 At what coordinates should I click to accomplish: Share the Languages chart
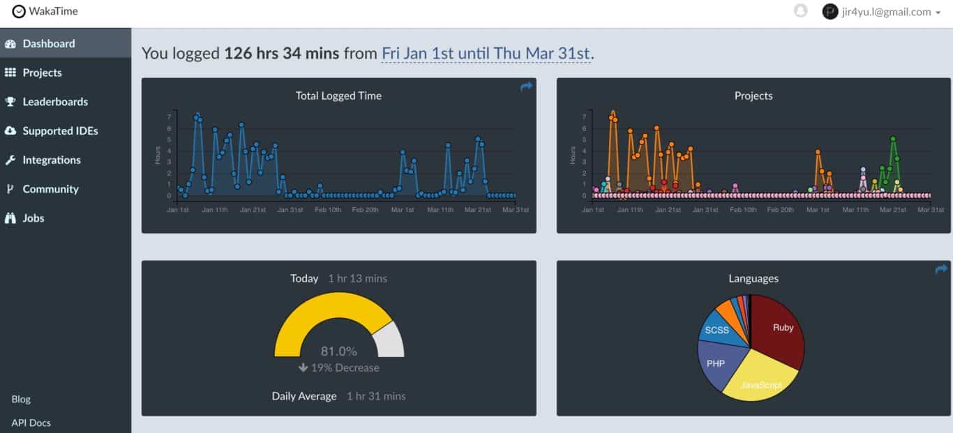click(x=941, y=268)
